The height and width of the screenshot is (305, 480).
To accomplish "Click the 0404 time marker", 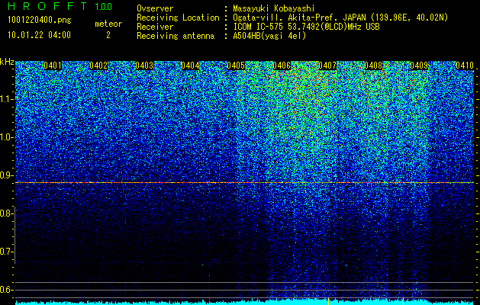I will pos(190,66).
